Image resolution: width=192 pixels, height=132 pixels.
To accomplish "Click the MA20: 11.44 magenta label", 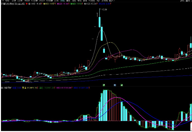I will pyautogui.click(x=63, y=4).
